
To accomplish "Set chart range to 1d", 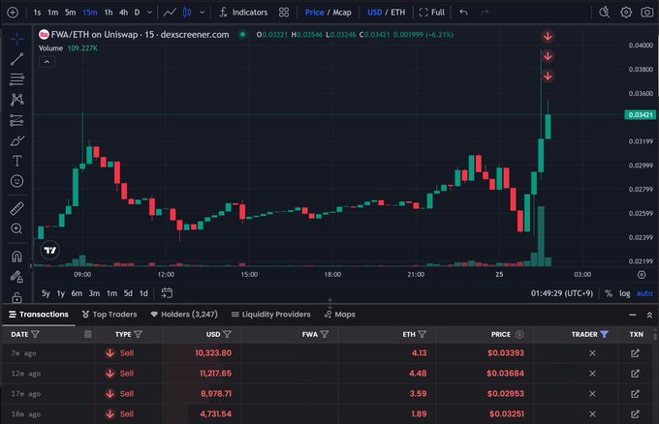I will pos(143,293).
